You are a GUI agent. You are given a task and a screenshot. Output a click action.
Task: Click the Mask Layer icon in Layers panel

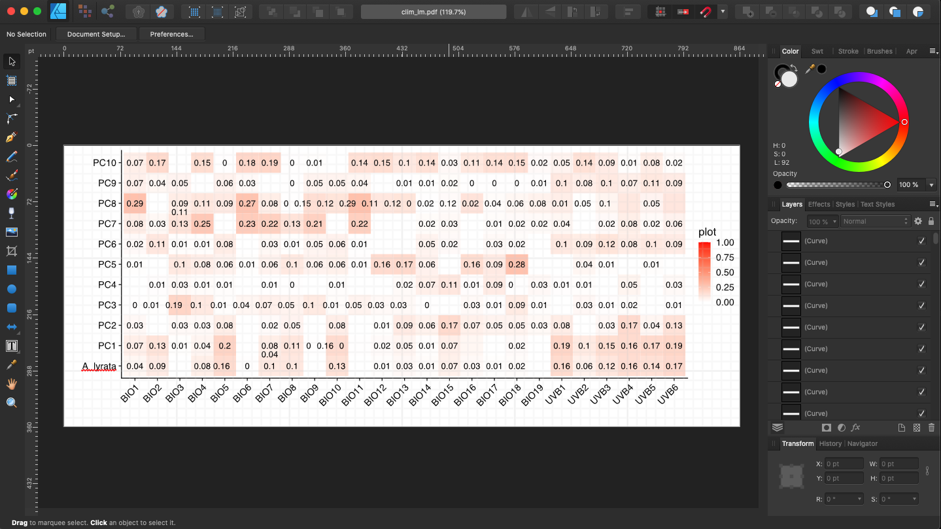[x=827, y=428]
